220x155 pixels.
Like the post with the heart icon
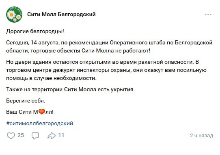point(11,136)
